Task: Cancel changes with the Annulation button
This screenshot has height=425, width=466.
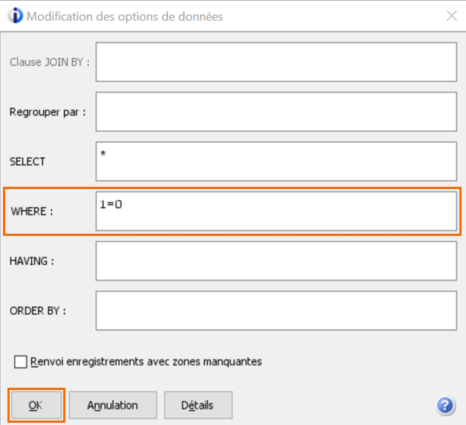Action: [x=113, y=405]
